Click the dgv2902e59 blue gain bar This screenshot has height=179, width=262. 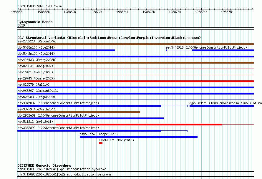(x=91, y=118)
